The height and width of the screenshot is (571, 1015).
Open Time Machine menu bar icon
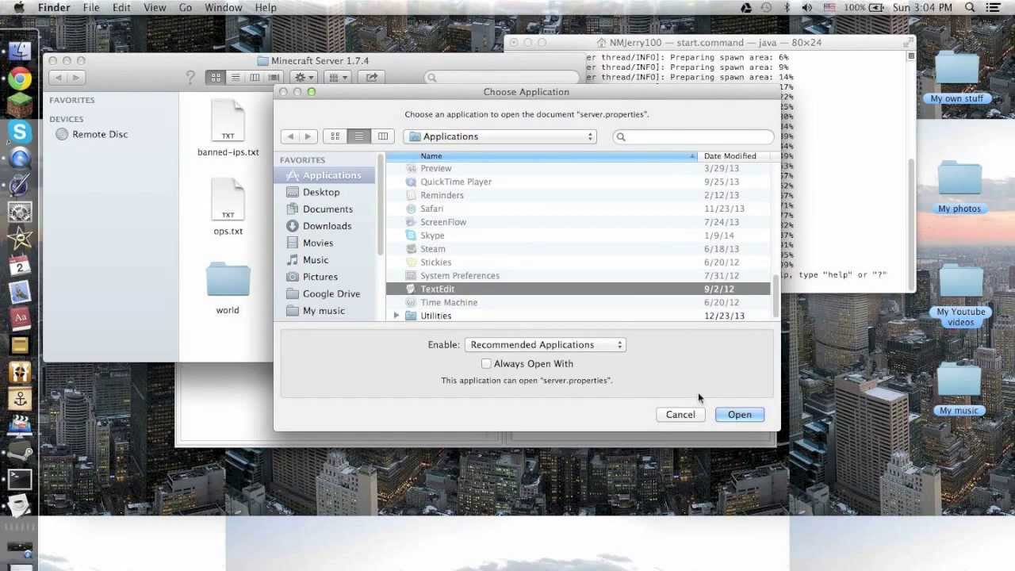(766, 8)
